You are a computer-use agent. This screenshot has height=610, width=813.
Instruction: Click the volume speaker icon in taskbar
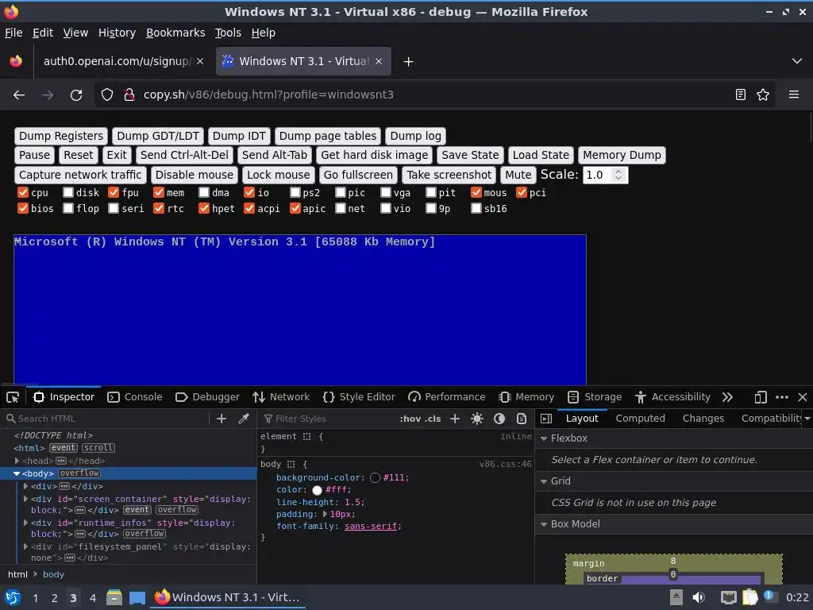pyautogui.click(x=699, y=597)
